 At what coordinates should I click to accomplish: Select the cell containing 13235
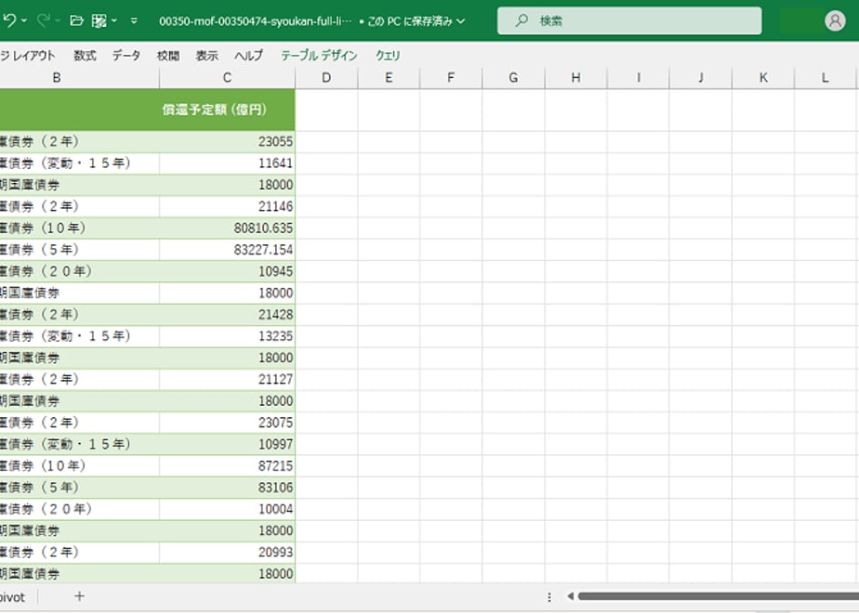point(228,336)
